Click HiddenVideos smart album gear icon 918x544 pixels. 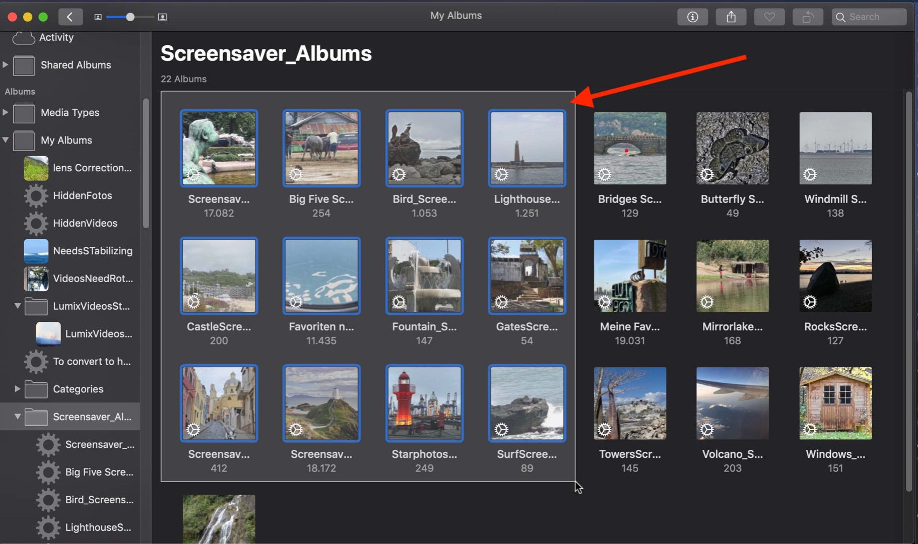pyautogui.click(x=36, y=224)
